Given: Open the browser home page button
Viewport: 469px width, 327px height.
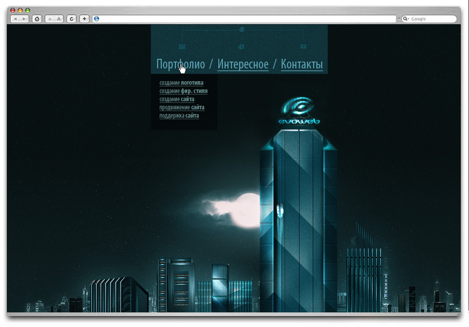Looking at the screenshot, I should coord(37,19).
